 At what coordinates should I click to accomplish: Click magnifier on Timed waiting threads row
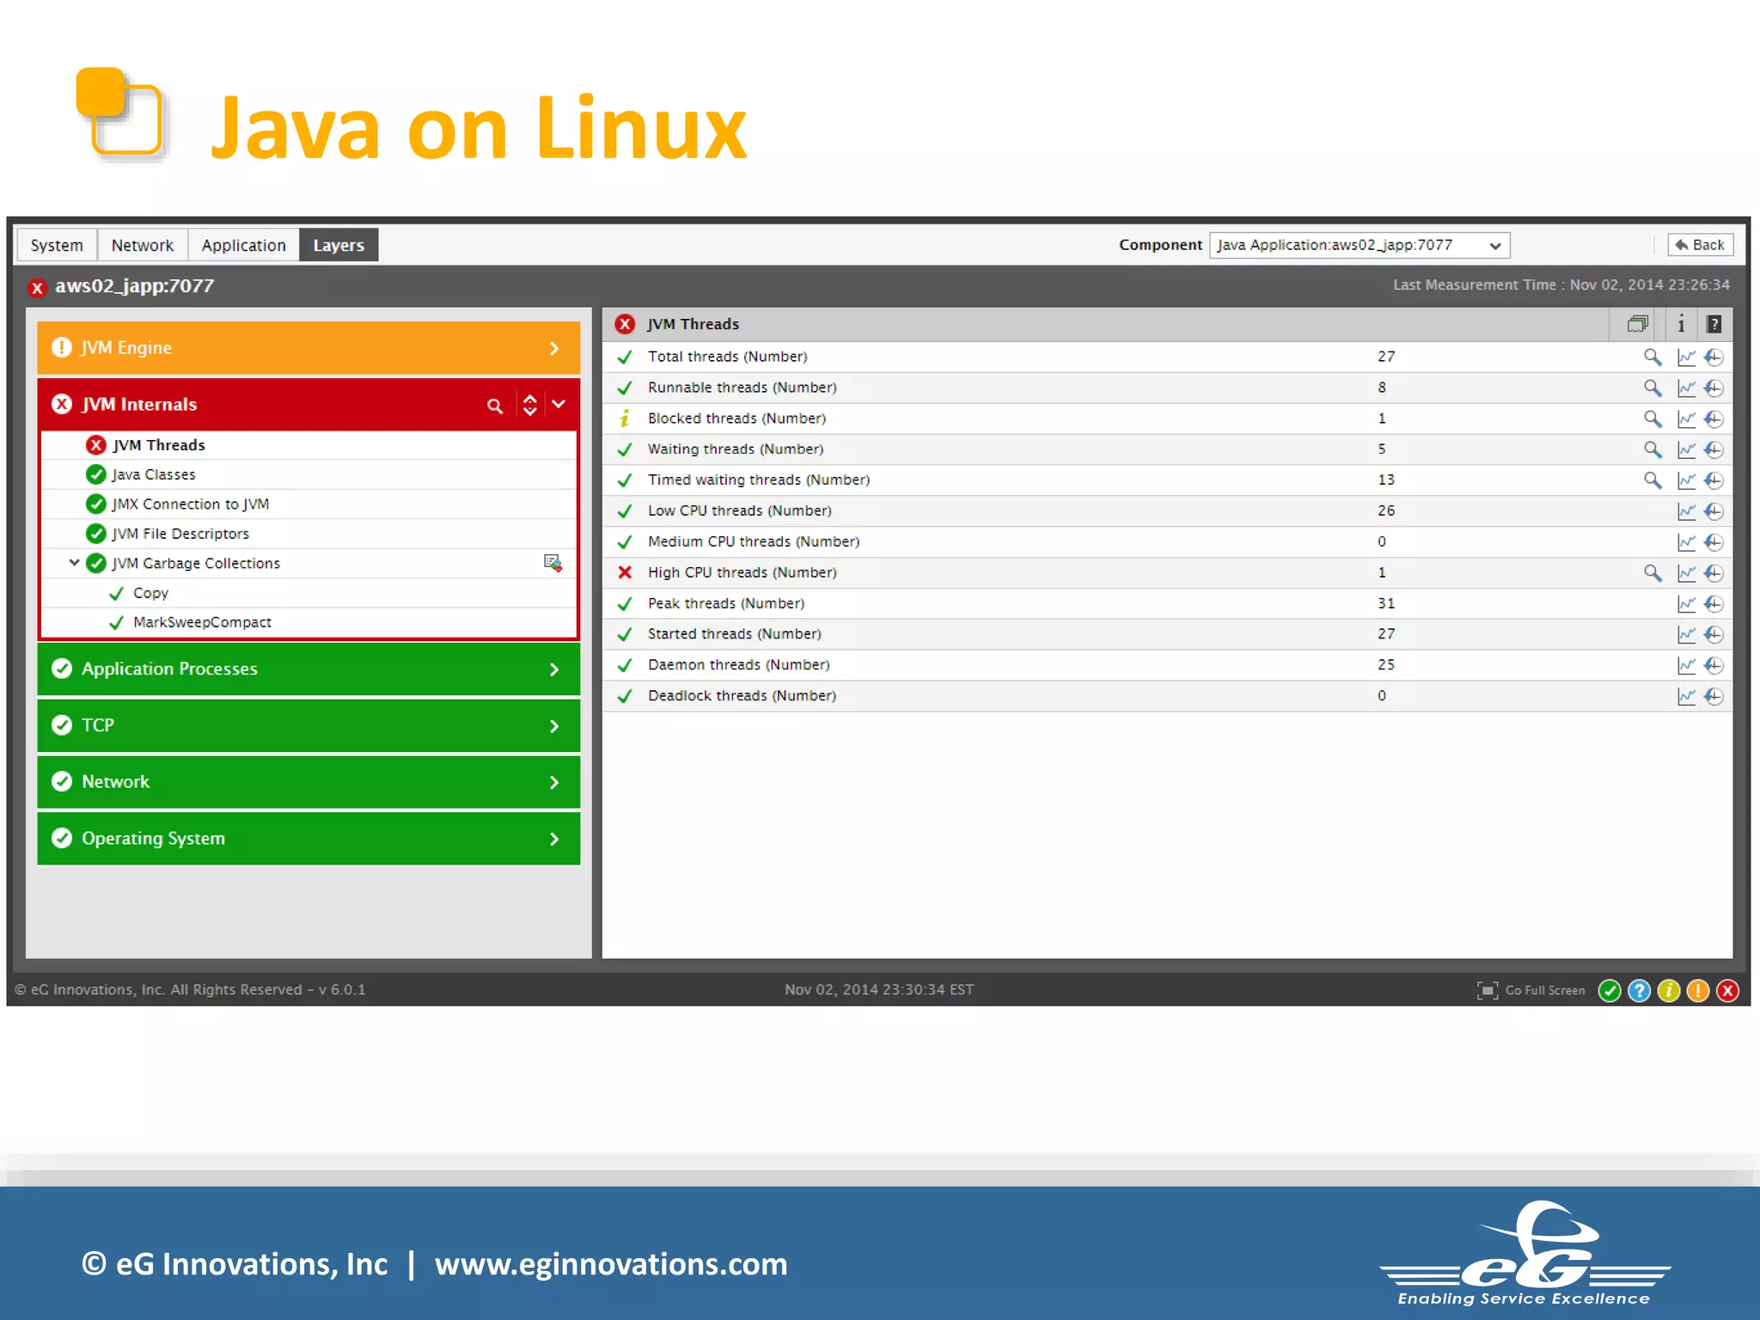coord(1652,480)
